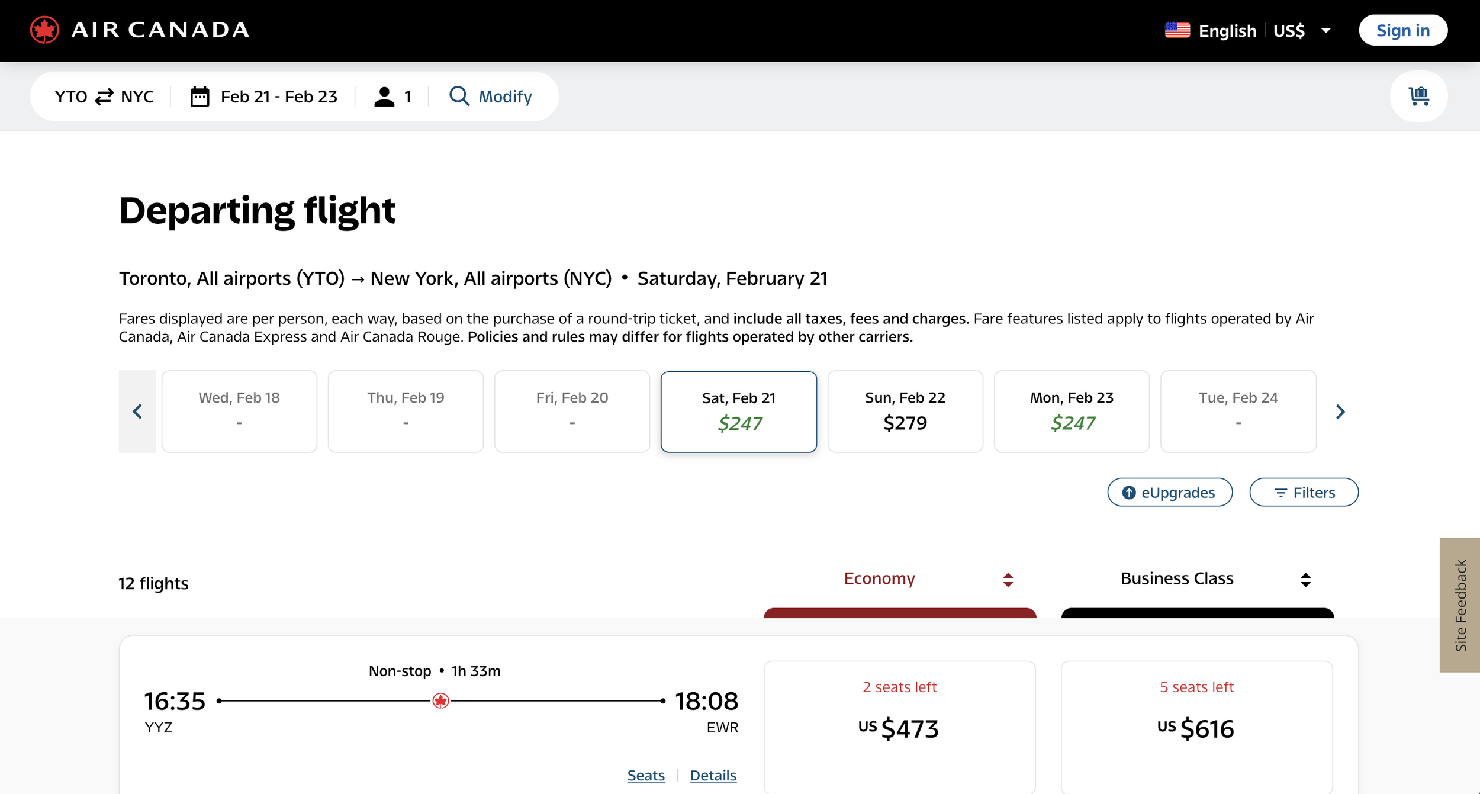The image size is (1480, 794).
Task: Select the Sun, Feb 22 date tab
Action: [x=905, y=412]
